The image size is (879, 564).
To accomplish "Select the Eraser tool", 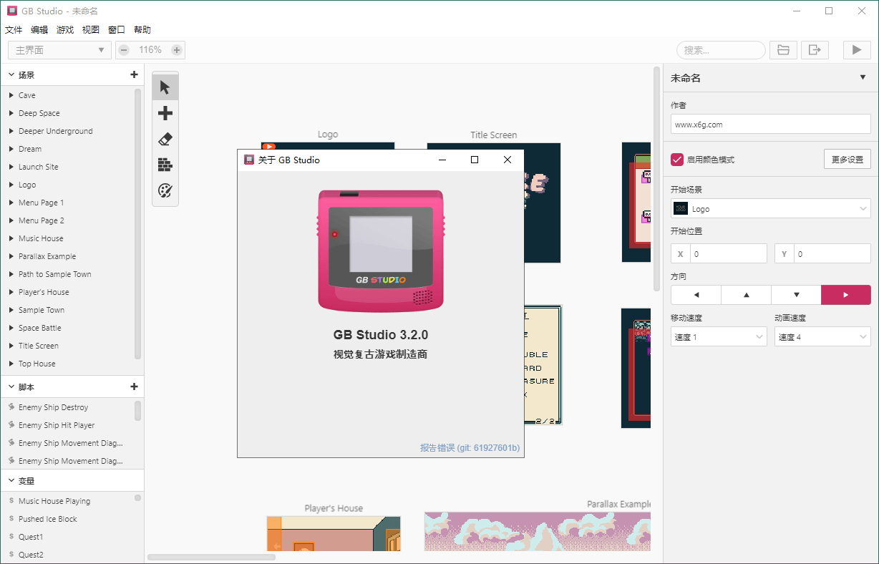I will pos(165,139).
